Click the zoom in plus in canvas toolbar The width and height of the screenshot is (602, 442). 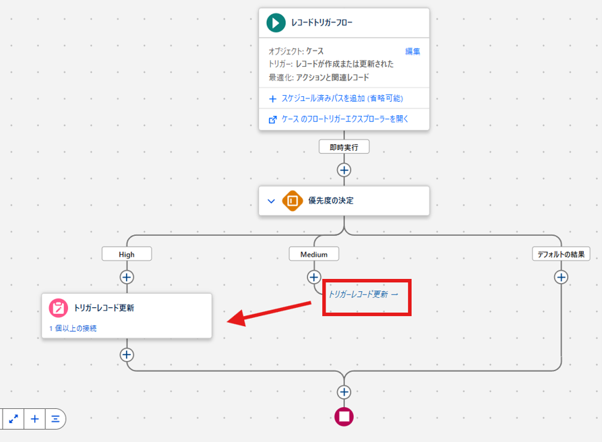pos(34,419)
